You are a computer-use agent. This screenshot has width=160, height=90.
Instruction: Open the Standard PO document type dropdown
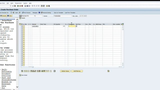(x=34, y=16)
